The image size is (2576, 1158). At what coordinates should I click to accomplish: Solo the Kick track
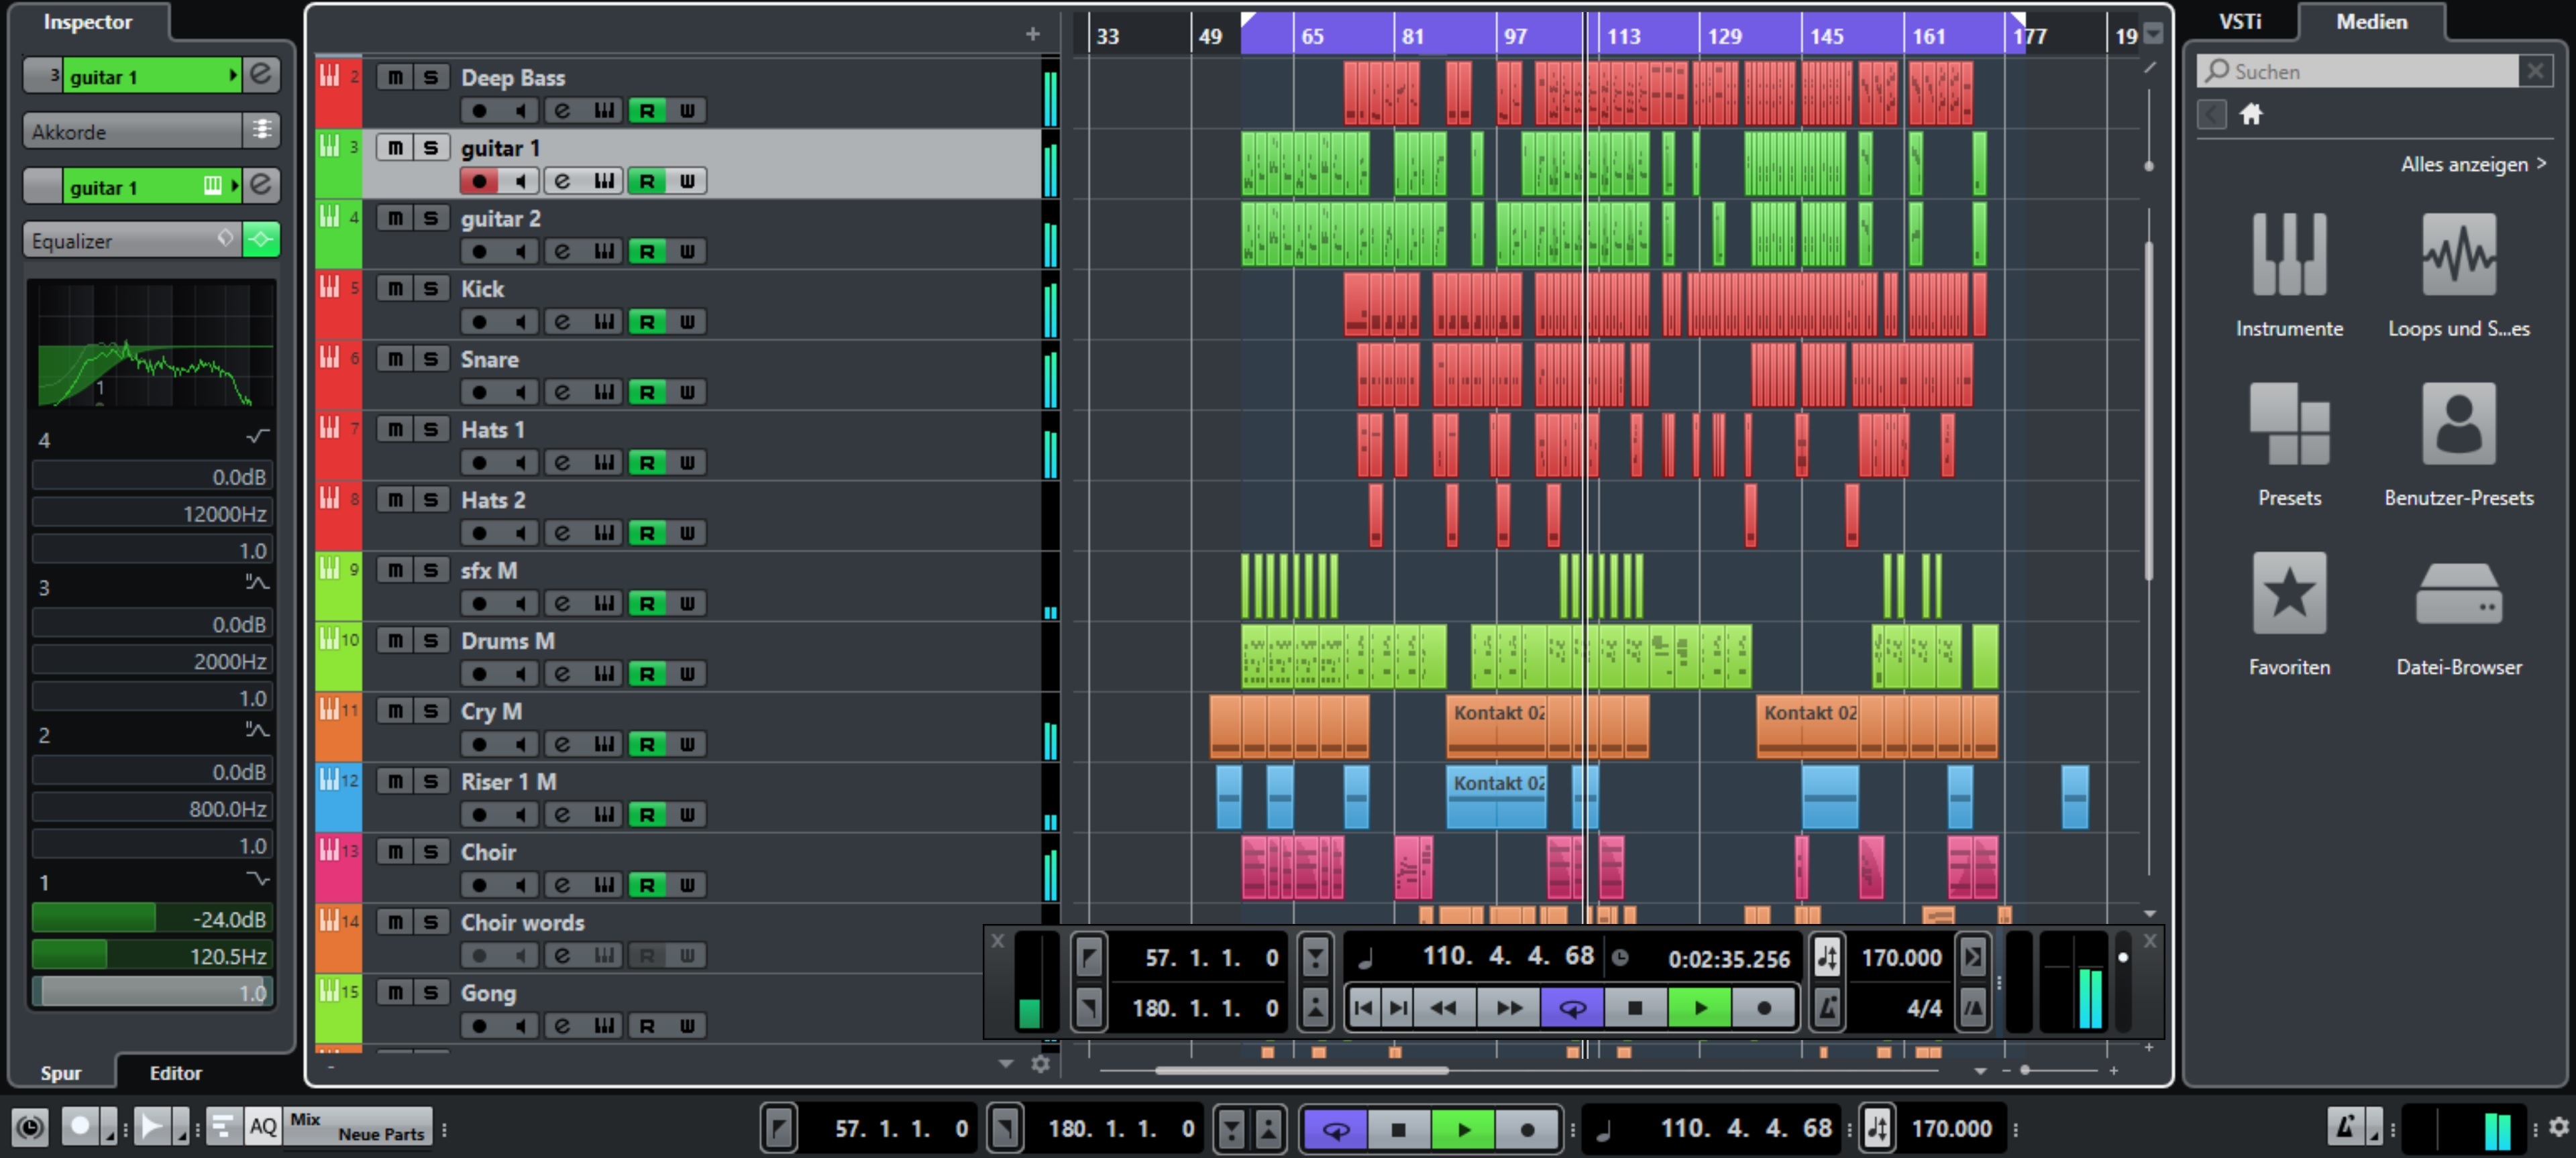click(x=431, y=289)
